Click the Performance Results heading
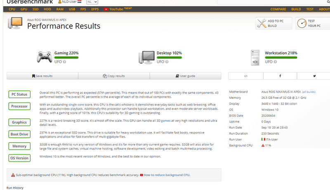 click(x=64, y=26)
